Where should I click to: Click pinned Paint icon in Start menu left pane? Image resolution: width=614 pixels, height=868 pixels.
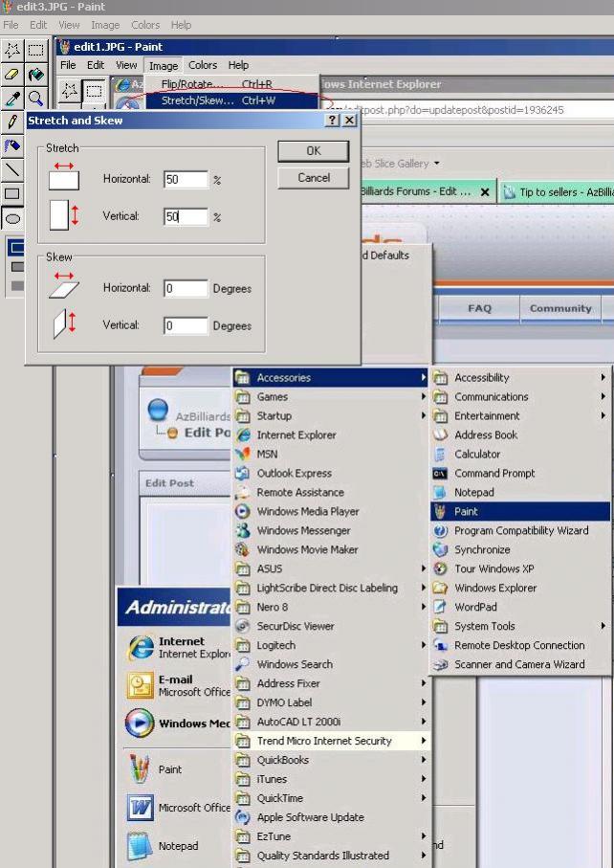(x=140, y=769)
